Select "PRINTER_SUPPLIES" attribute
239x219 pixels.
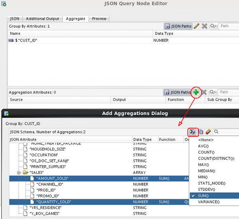pyautogui.click(x=48, y=167)
